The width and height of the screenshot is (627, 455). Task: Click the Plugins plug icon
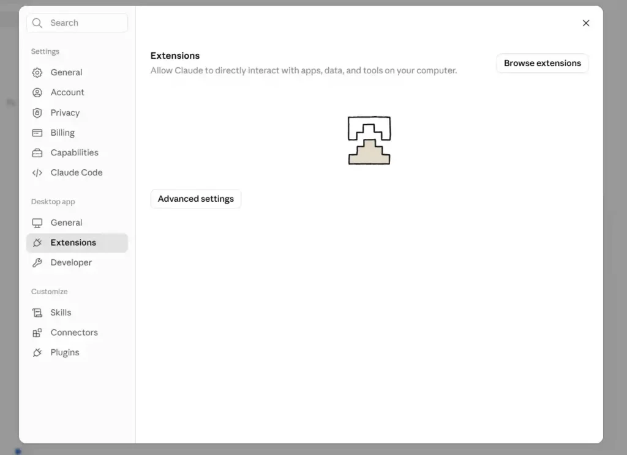[37, 353]
